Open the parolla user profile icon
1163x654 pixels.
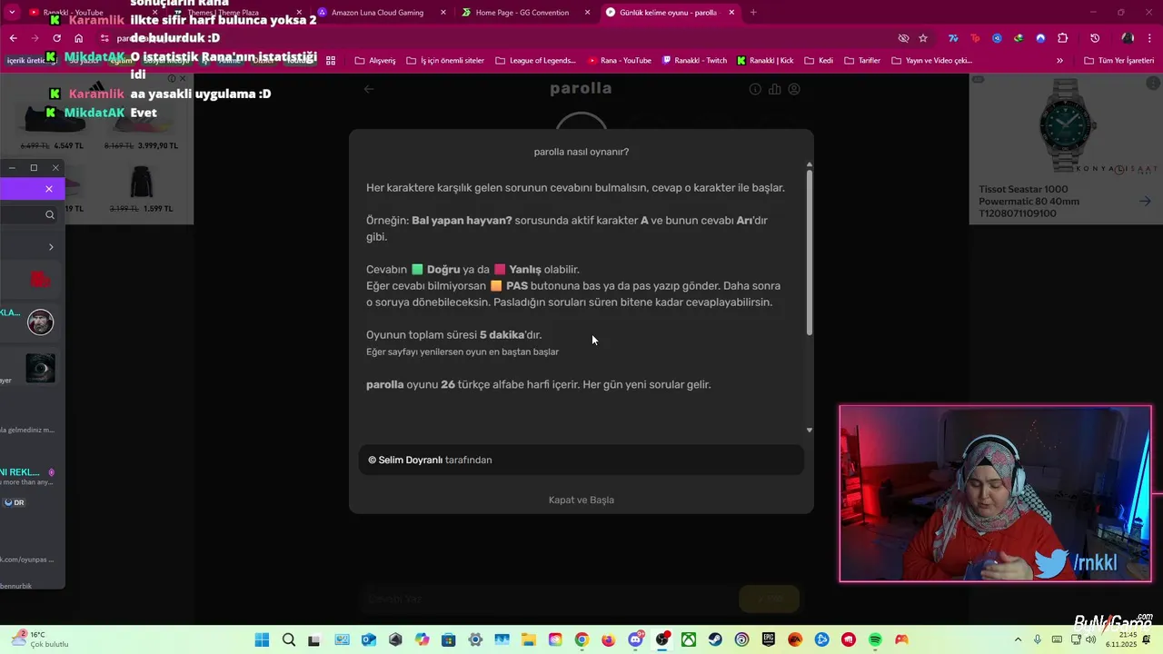(794, 89)
